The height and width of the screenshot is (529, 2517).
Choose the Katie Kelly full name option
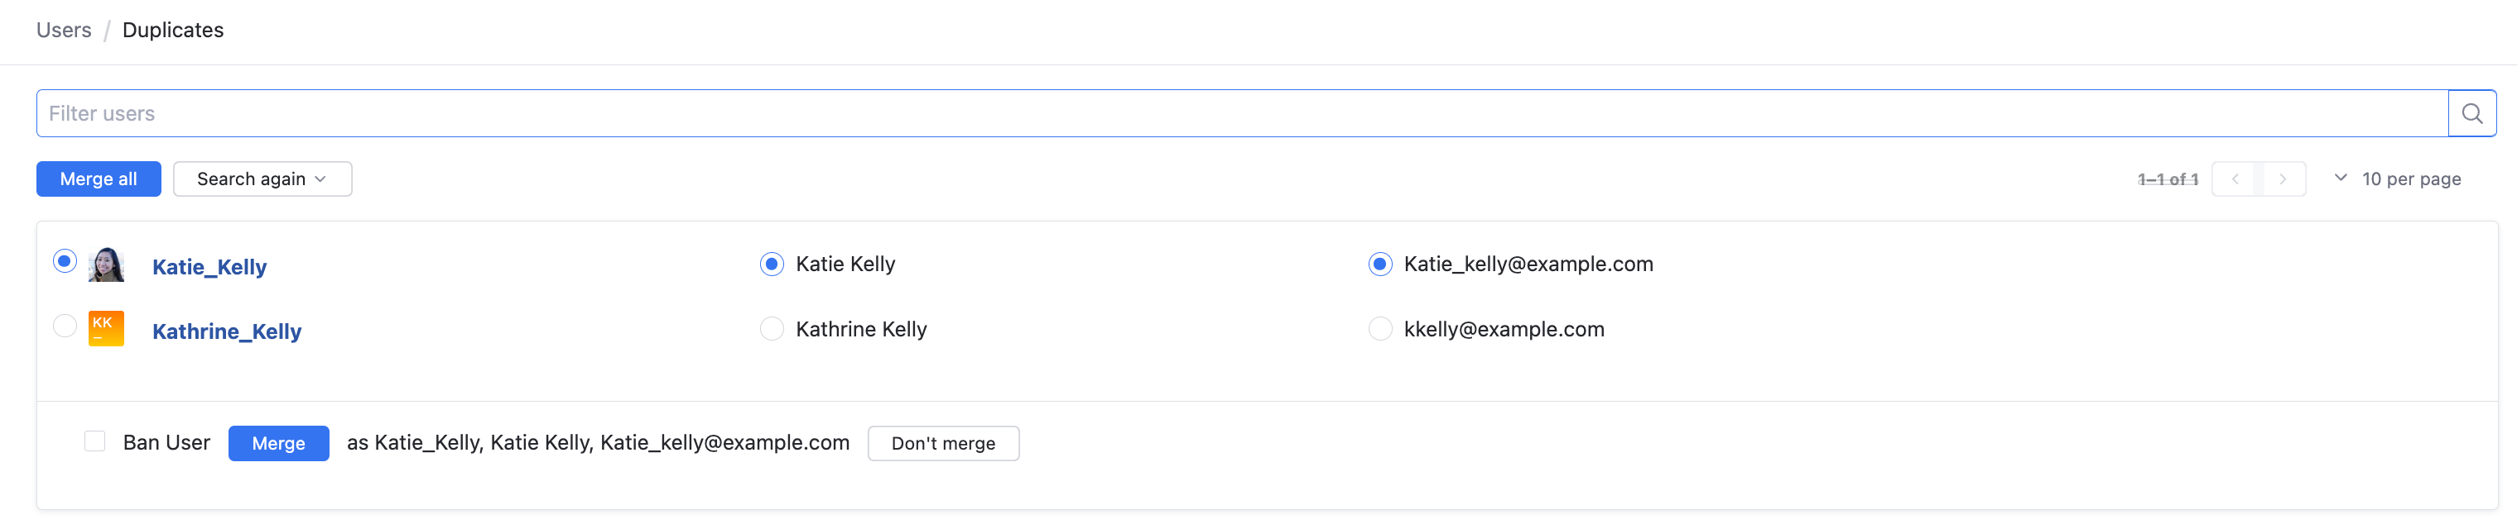click(x=772, y=264)
